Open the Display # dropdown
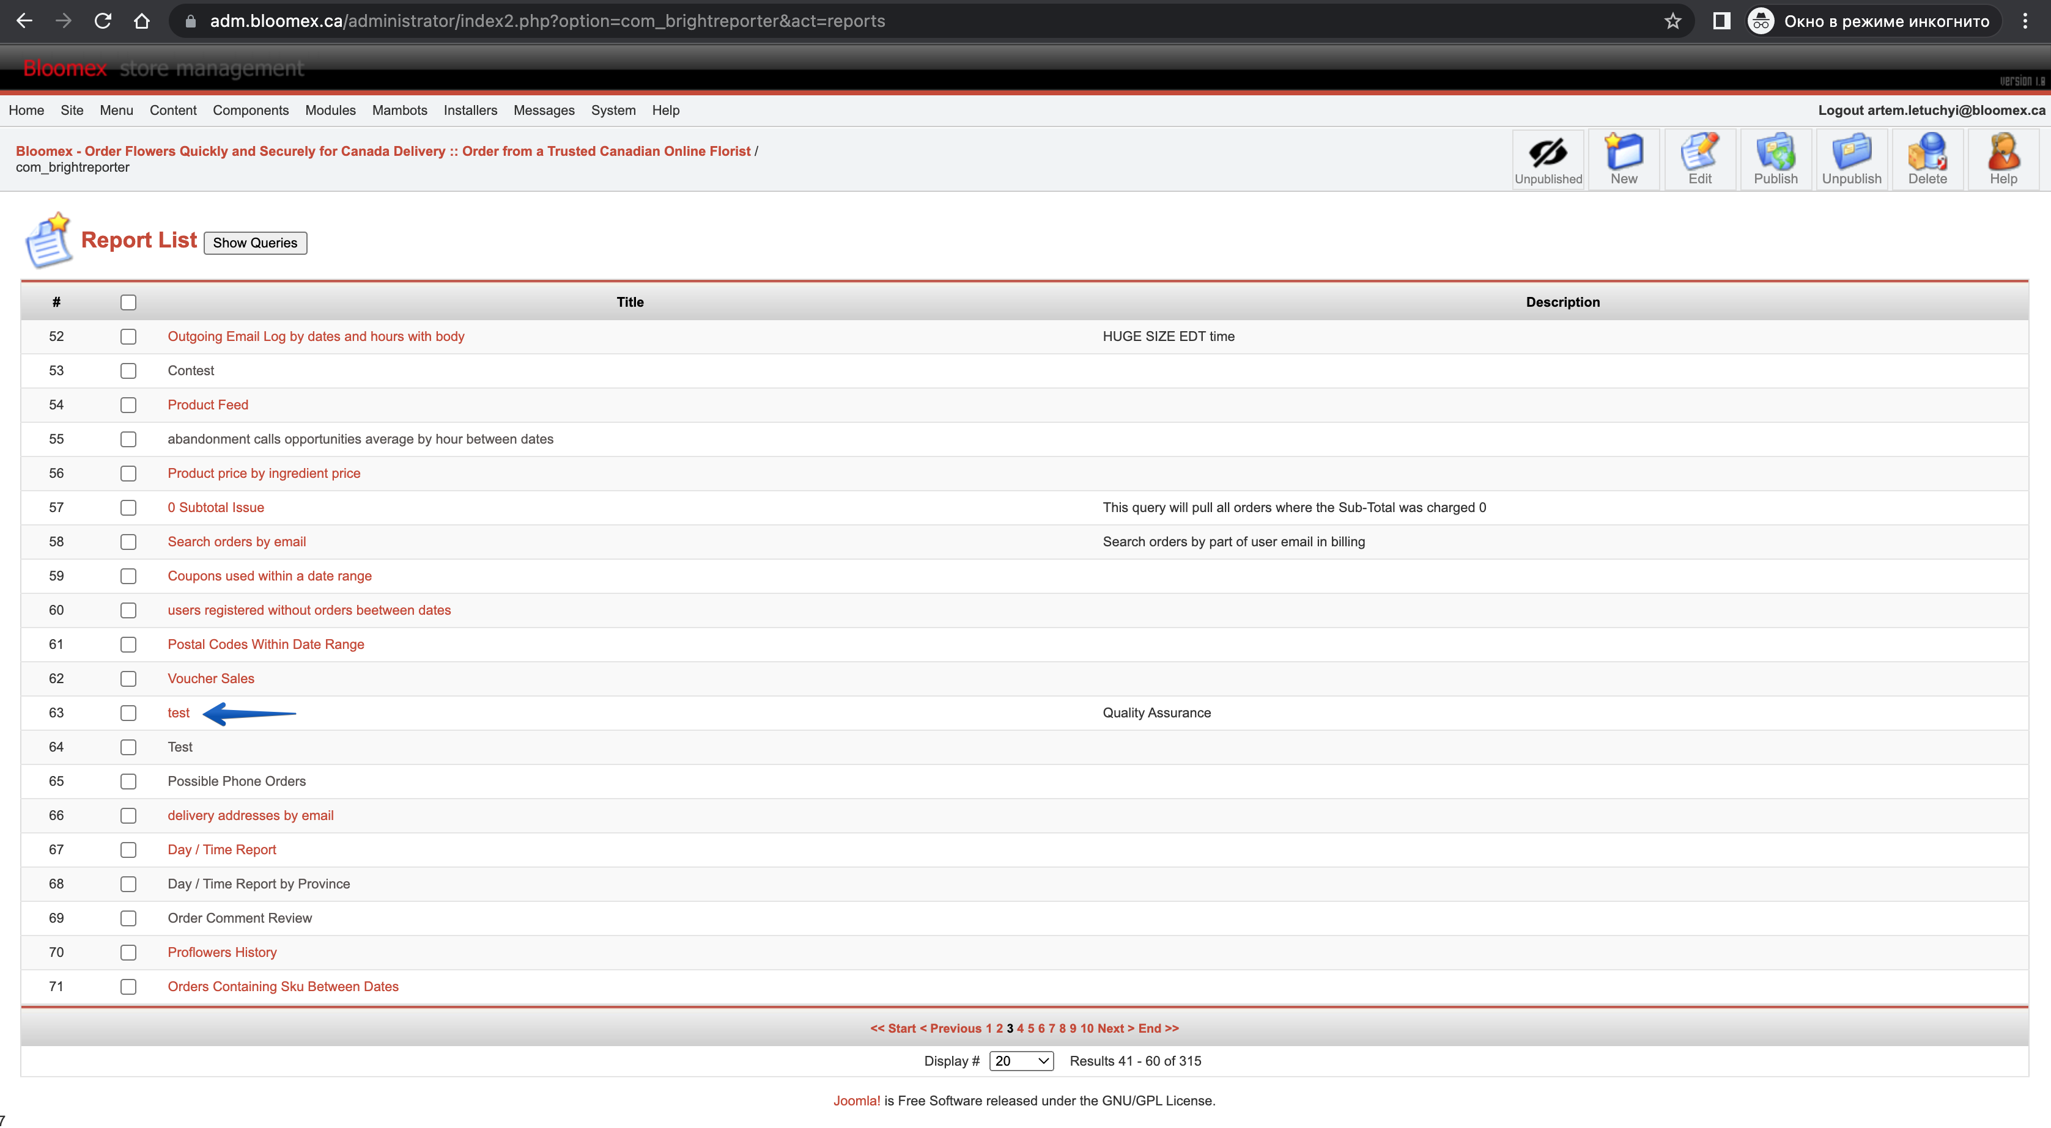Screen dimensions: 2051x1128 [x=1021, y=1061]
